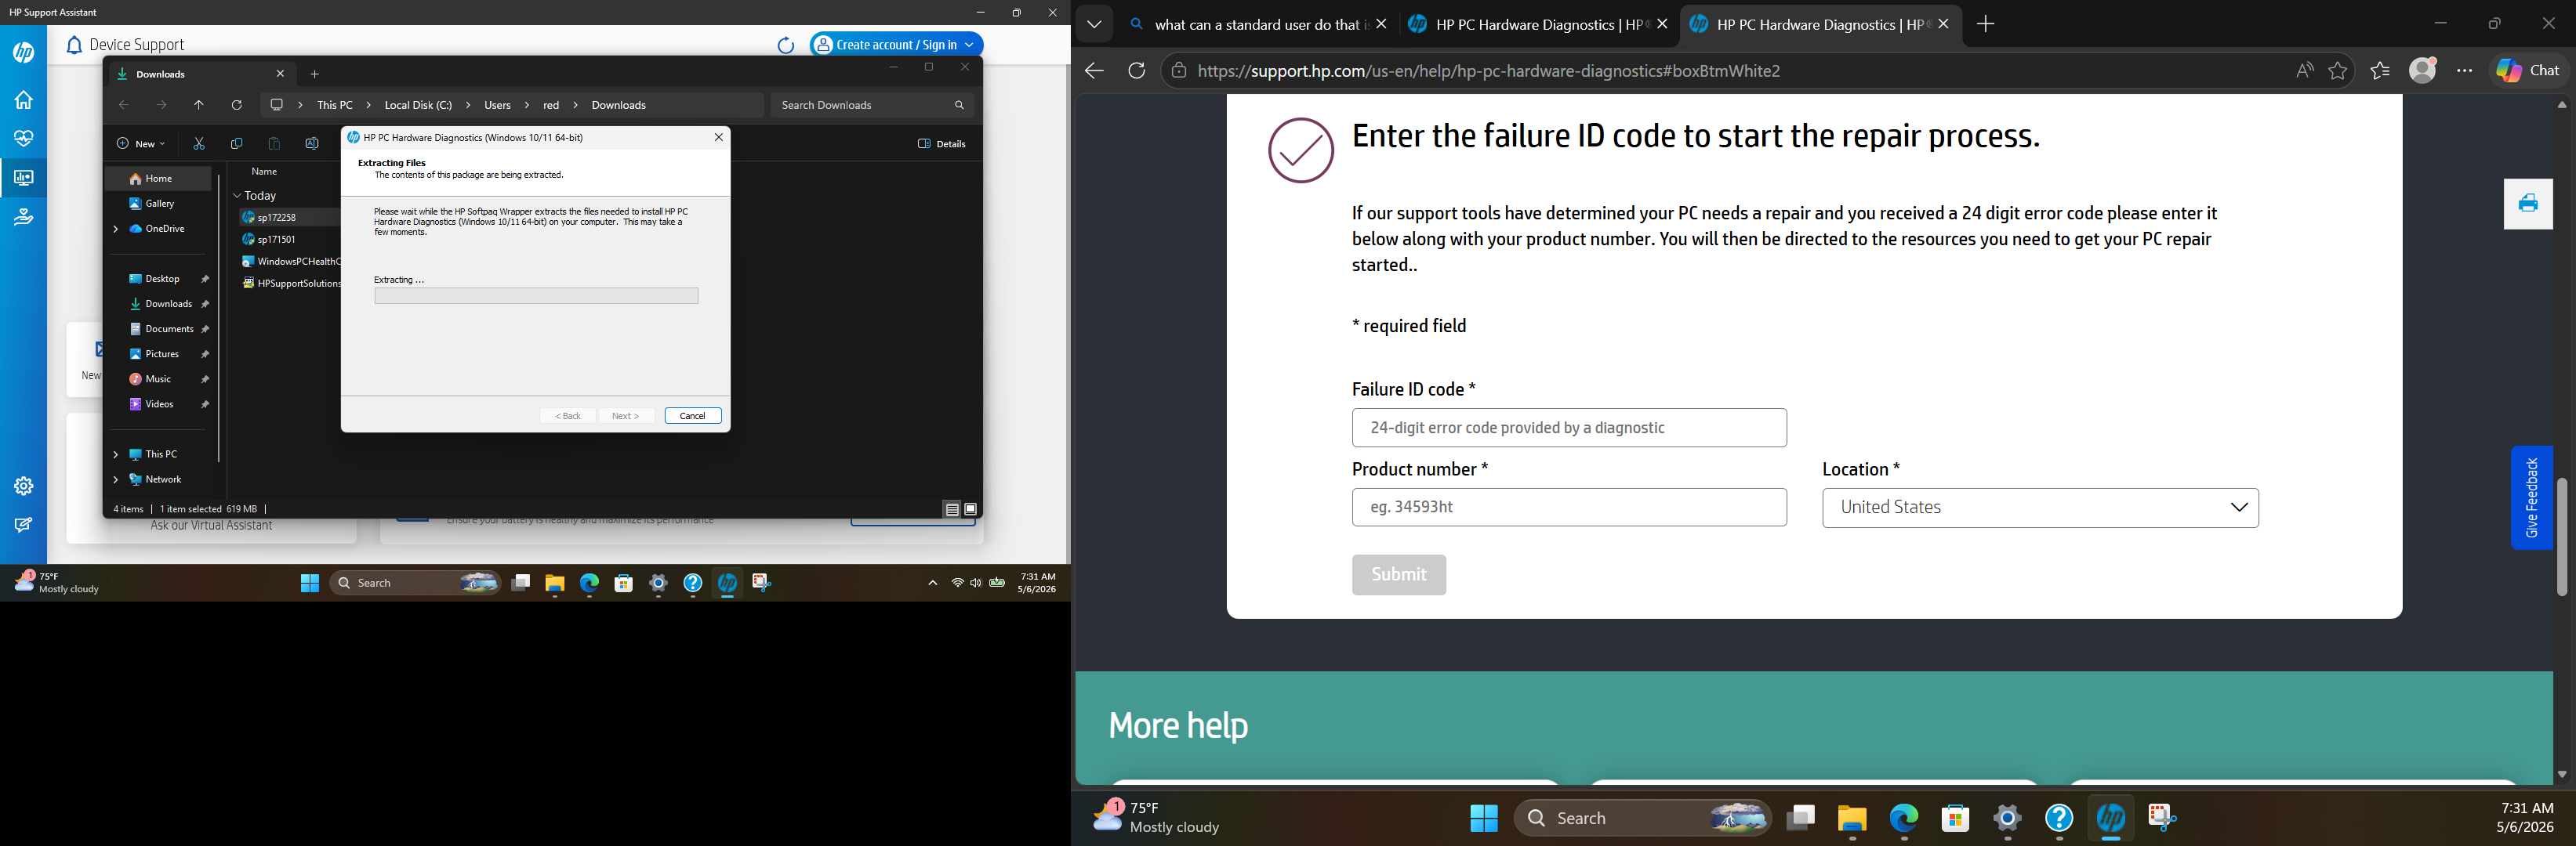Click the Copy icon in File Explorer toolbar
Viewport: 2576px width, 846px height.
pos(237,144)
